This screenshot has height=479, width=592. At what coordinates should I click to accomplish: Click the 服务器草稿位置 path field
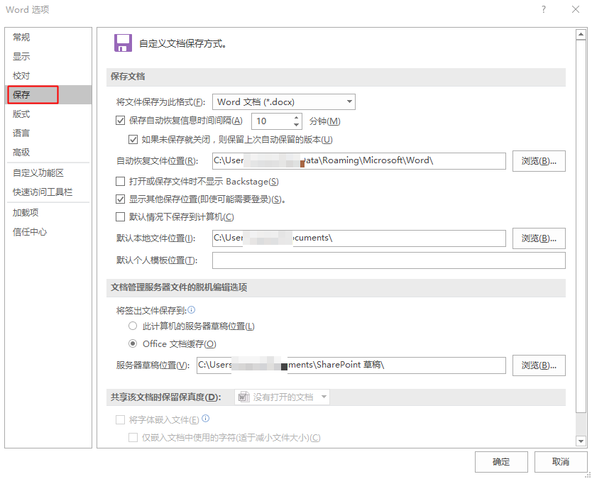click(x=351, y=365)
